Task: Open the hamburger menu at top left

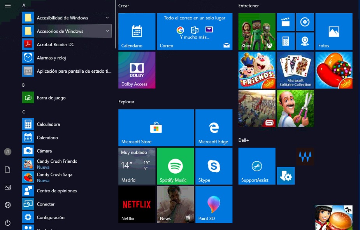Action: 7,5
